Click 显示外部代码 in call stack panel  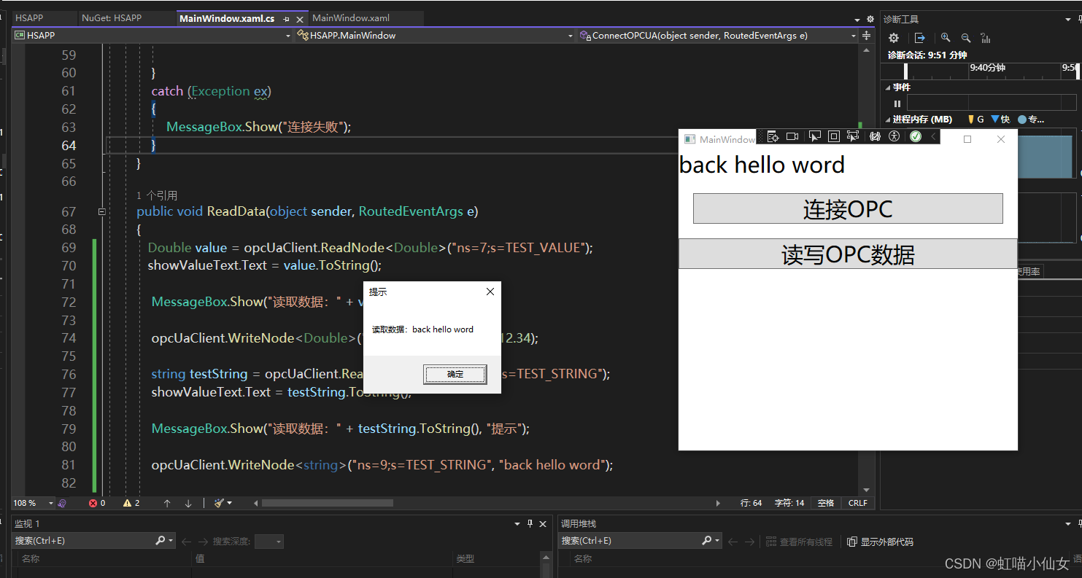[880, 542]
